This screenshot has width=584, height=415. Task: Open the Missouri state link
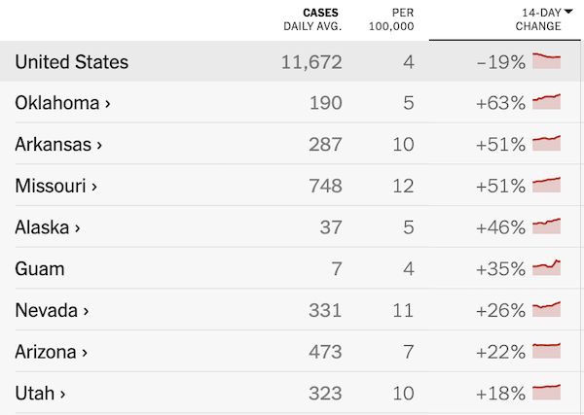[x=56, y=186]
